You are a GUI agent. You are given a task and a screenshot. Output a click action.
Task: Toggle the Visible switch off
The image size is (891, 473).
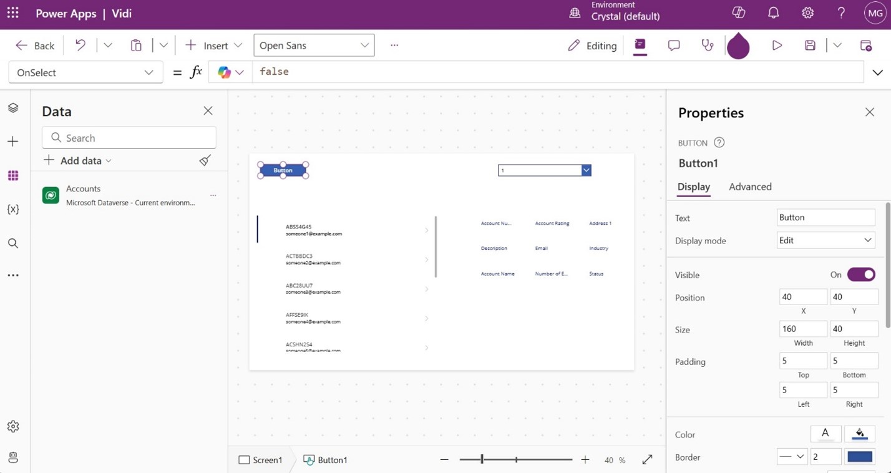point(861,275)
